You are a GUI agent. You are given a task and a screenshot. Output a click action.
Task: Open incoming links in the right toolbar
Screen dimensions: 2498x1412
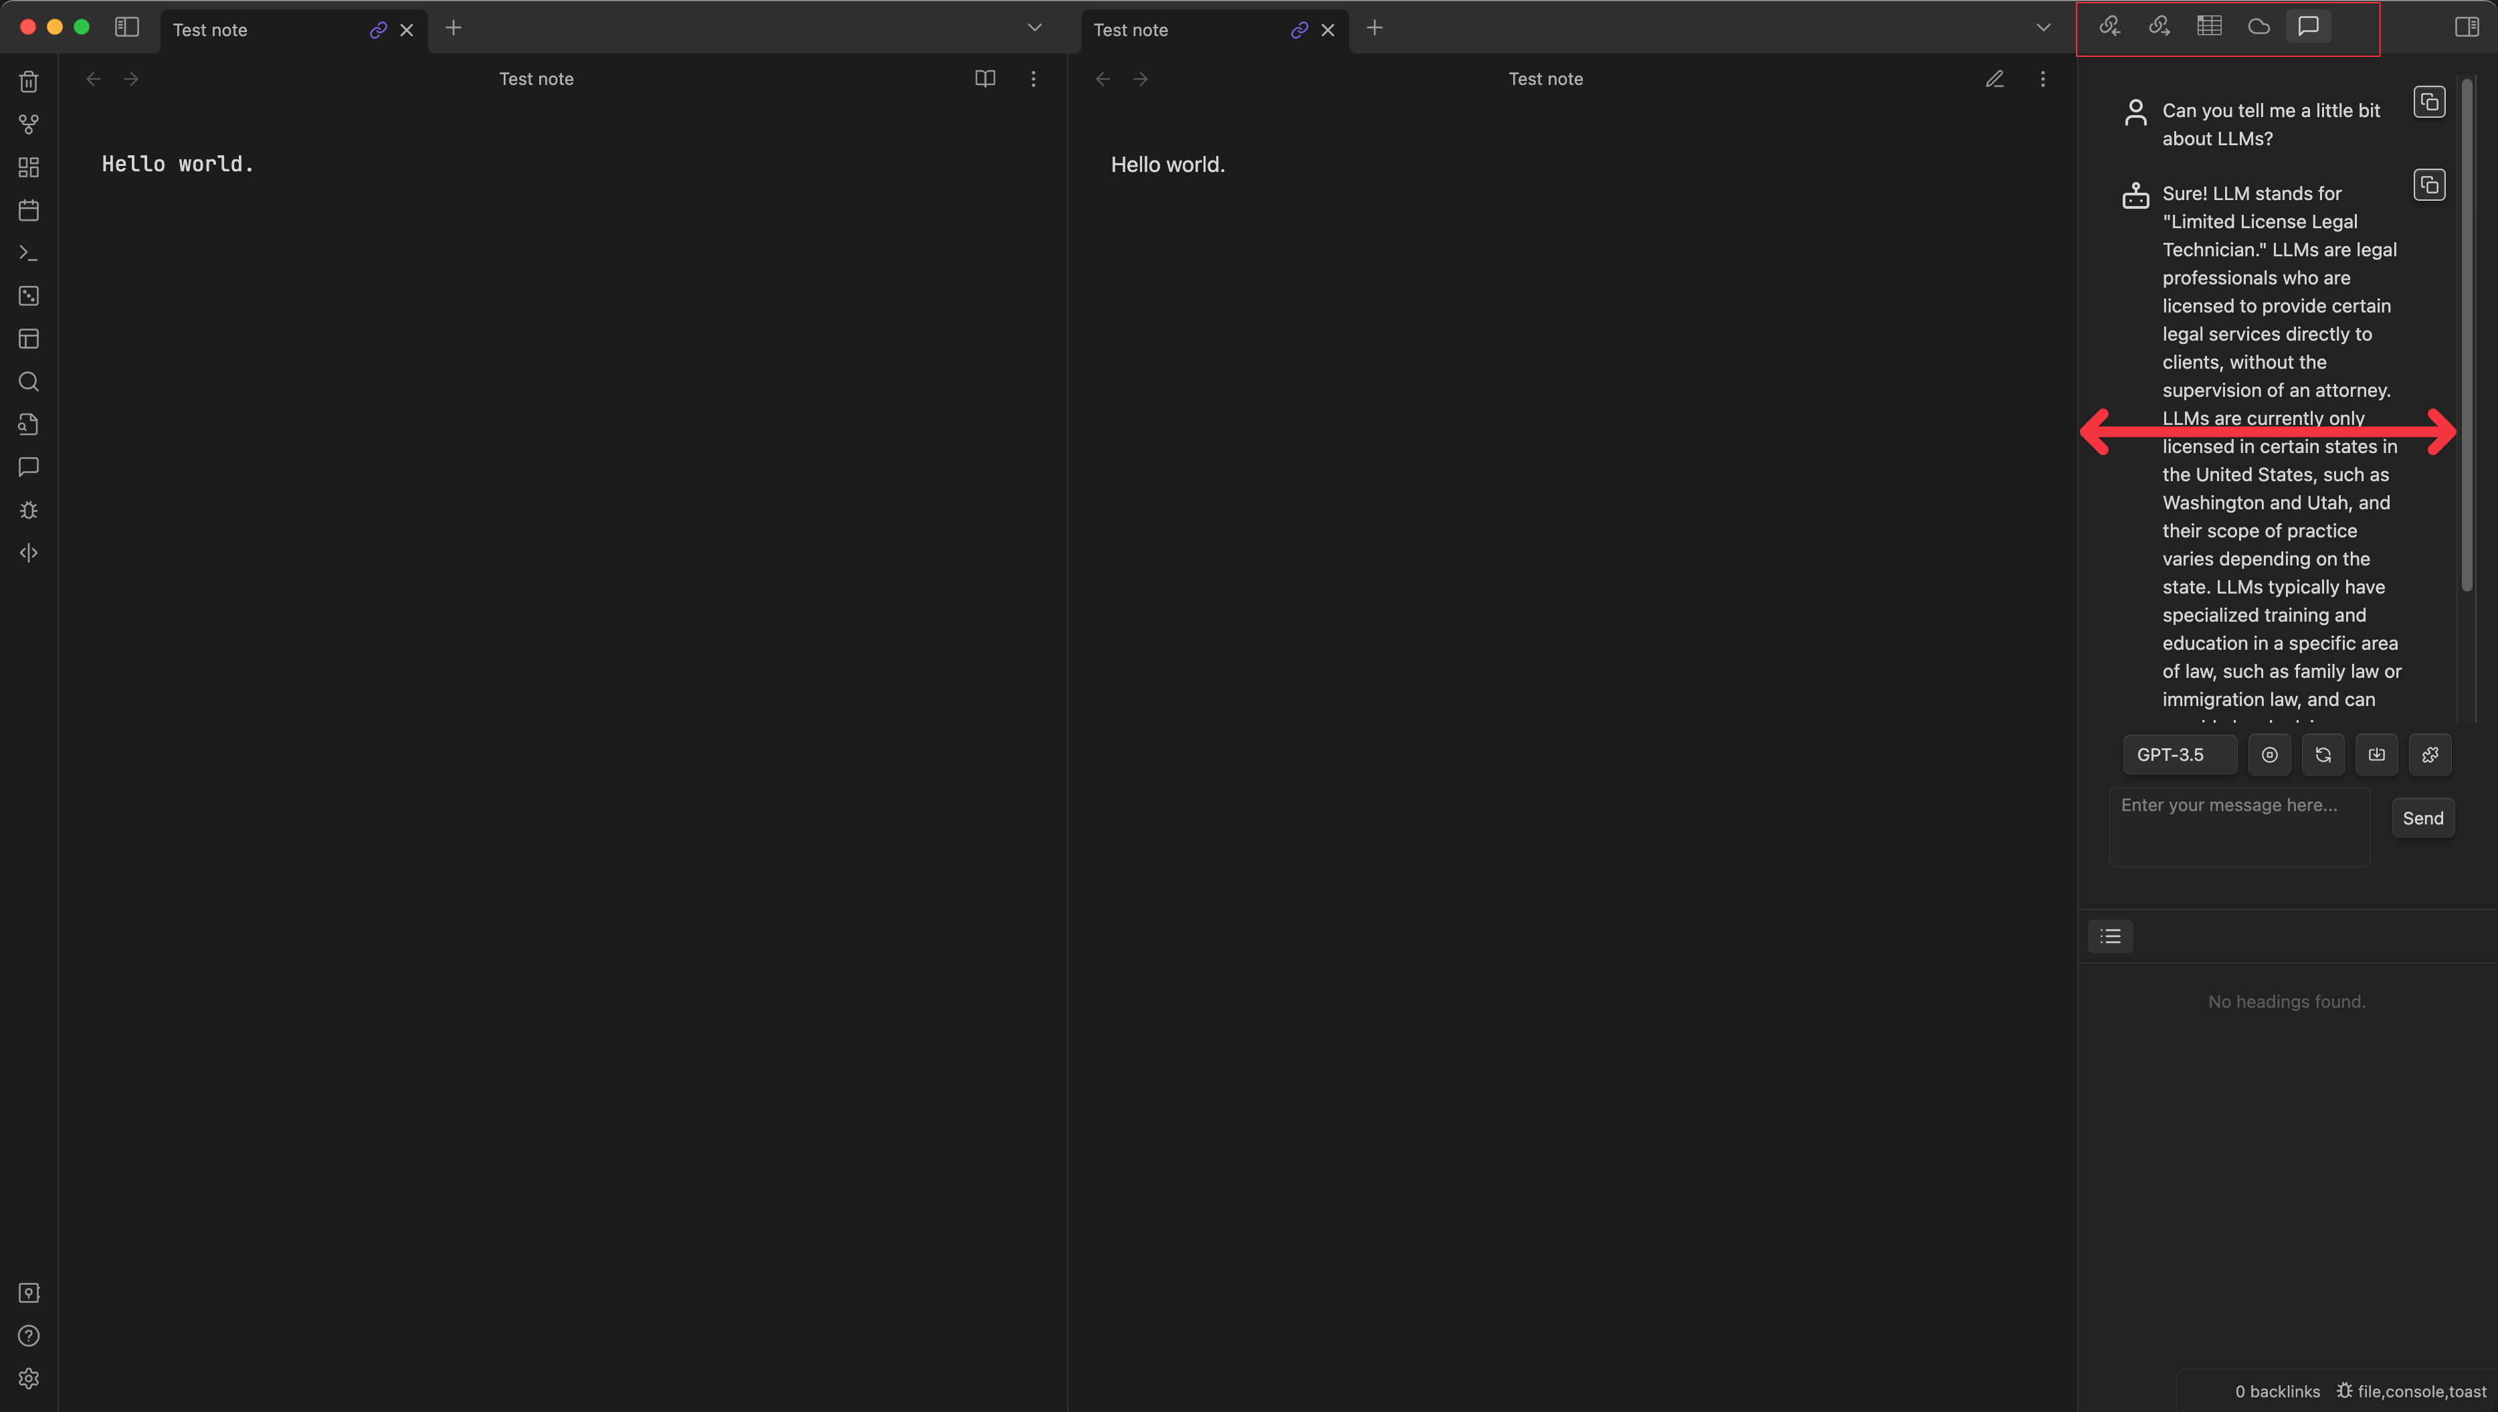pos(2110,26)
